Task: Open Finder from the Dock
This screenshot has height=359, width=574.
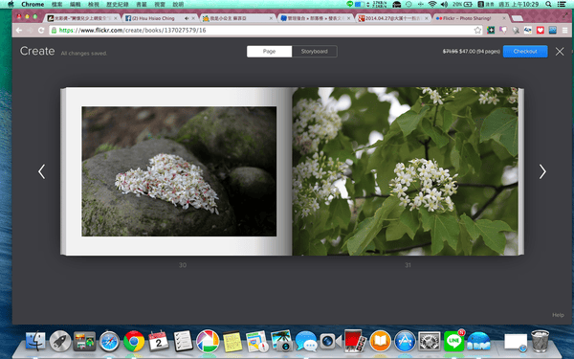Action: pos(35,342)
